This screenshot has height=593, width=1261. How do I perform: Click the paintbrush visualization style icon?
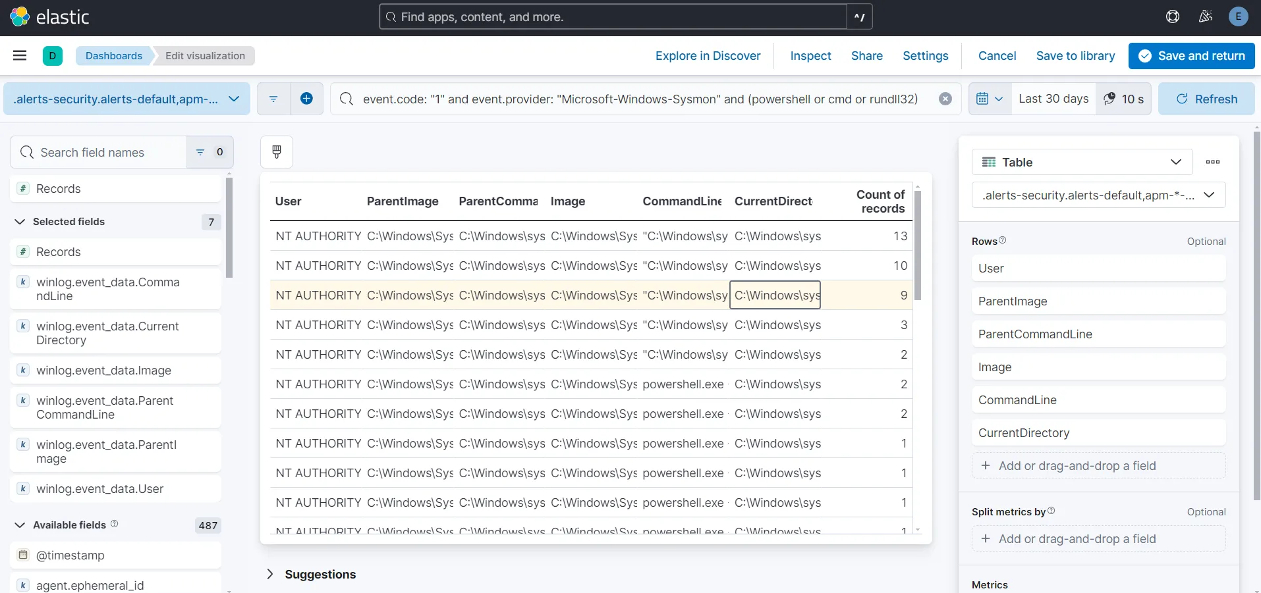pos(275,151)
